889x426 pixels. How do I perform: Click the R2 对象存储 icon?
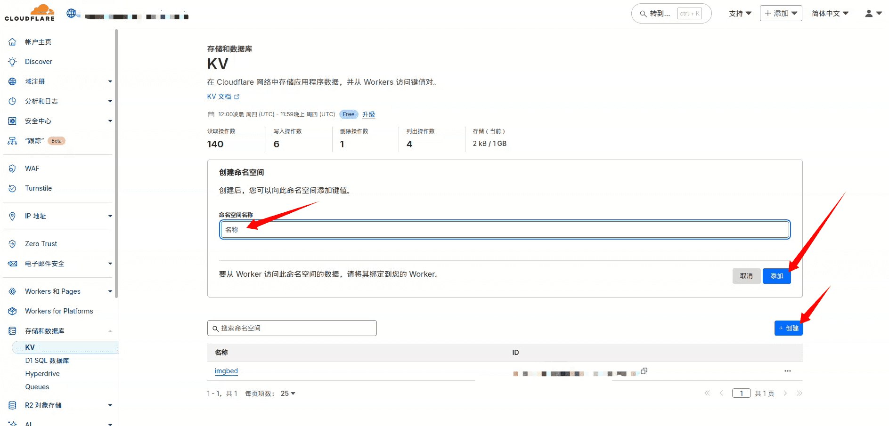pos(13,405)
